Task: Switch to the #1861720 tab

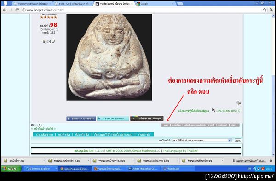Action: coord(73,4)
